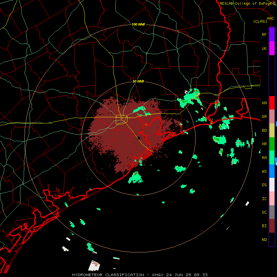Click the 'RA' legend label text

point(264,158)
